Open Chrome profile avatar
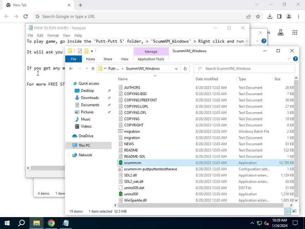305x229 pixels. pyautogui.click(x=289, y=17)
